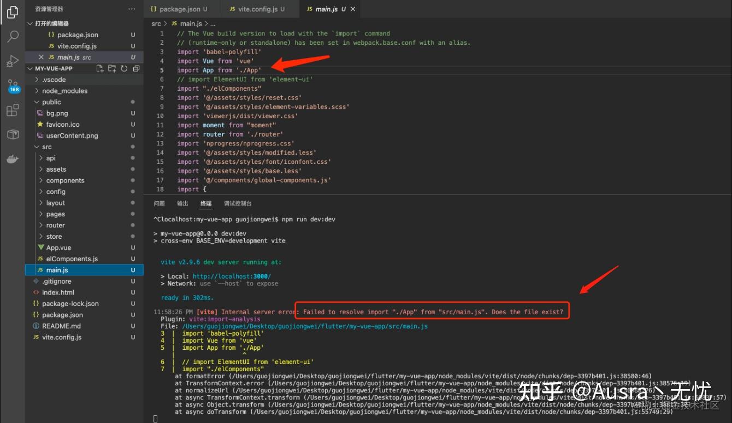Refresh the Explorer file tree
Viewport: 732px width, 423px height.
[125, 68]
